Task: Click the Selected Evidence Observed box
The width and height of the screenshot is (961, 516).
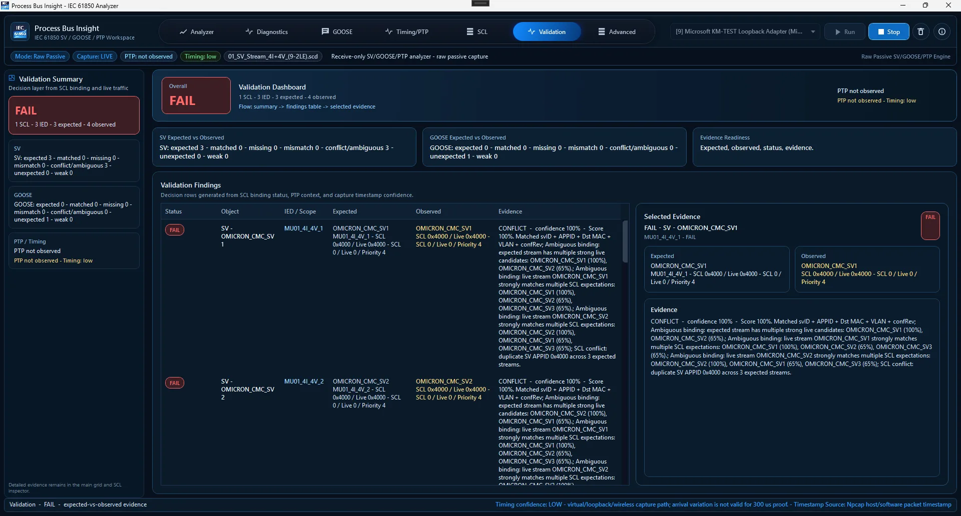Action: click(867, 269)
